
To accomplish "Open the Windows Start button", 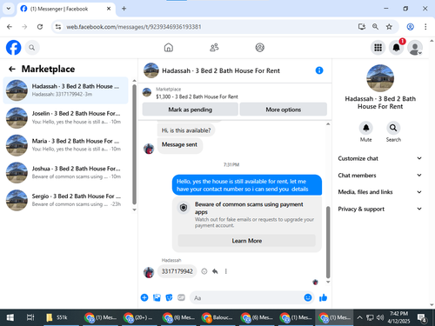I will (10, 317).
